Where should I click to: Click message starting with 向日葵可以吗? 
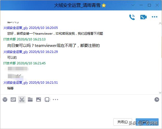point(53,46)
